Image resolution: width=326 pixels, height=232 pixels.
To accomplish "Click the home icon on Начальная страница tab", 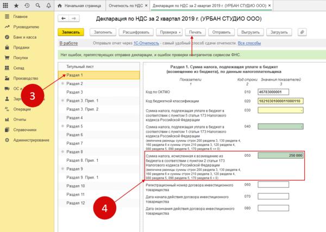I will point(60,5).
